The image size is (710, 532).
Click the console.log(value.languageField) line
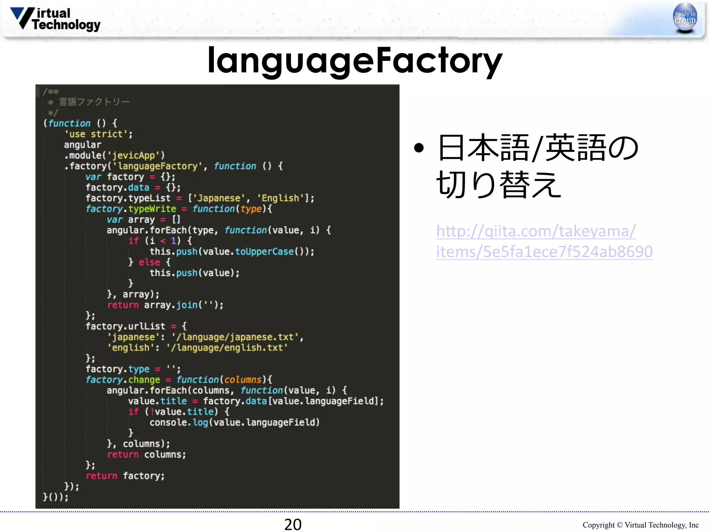coord(235,423)
